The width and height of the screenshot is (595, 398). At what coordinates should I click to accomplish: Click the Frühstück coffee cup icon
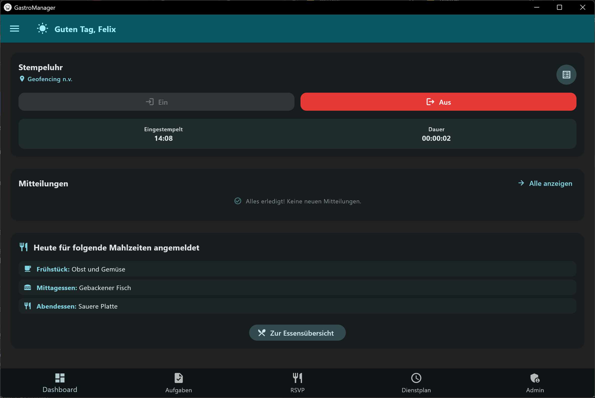click(28, 269)
